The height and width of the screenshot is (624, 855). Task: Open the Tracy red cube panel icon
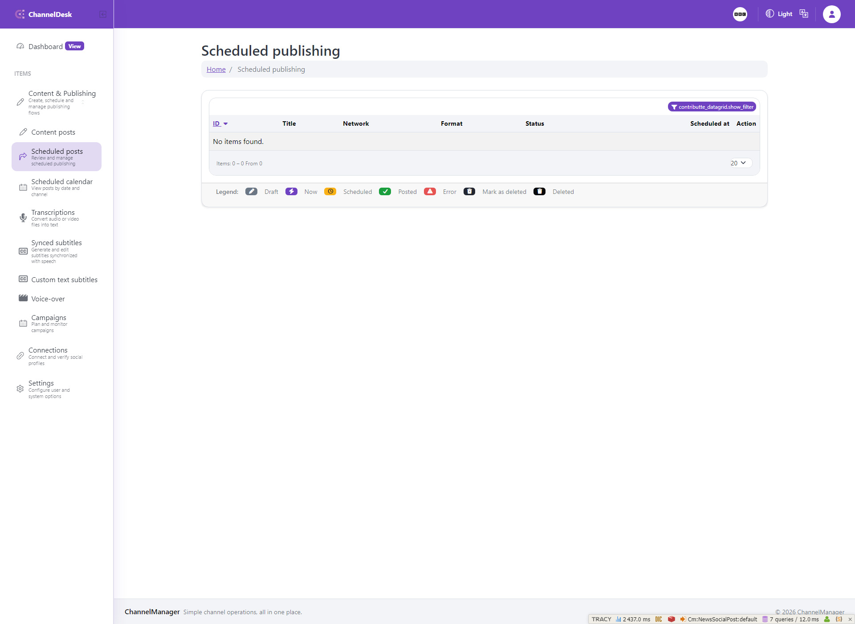pyautogui.click(x=672, y=619)
